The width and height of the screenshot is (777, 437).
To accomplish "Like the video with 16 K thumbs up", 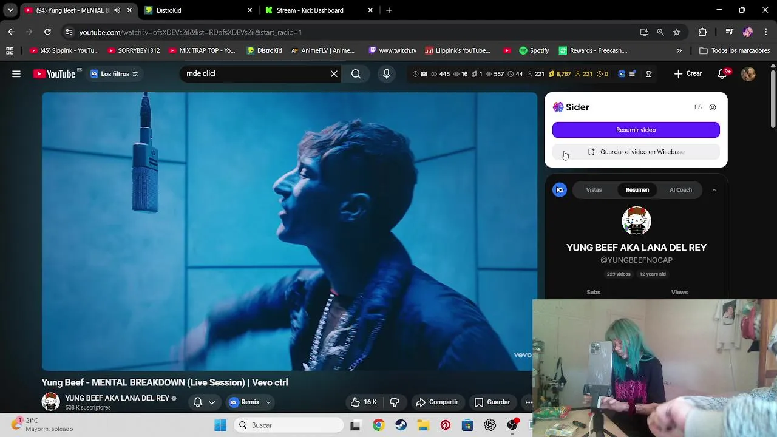I will point(364,402).
